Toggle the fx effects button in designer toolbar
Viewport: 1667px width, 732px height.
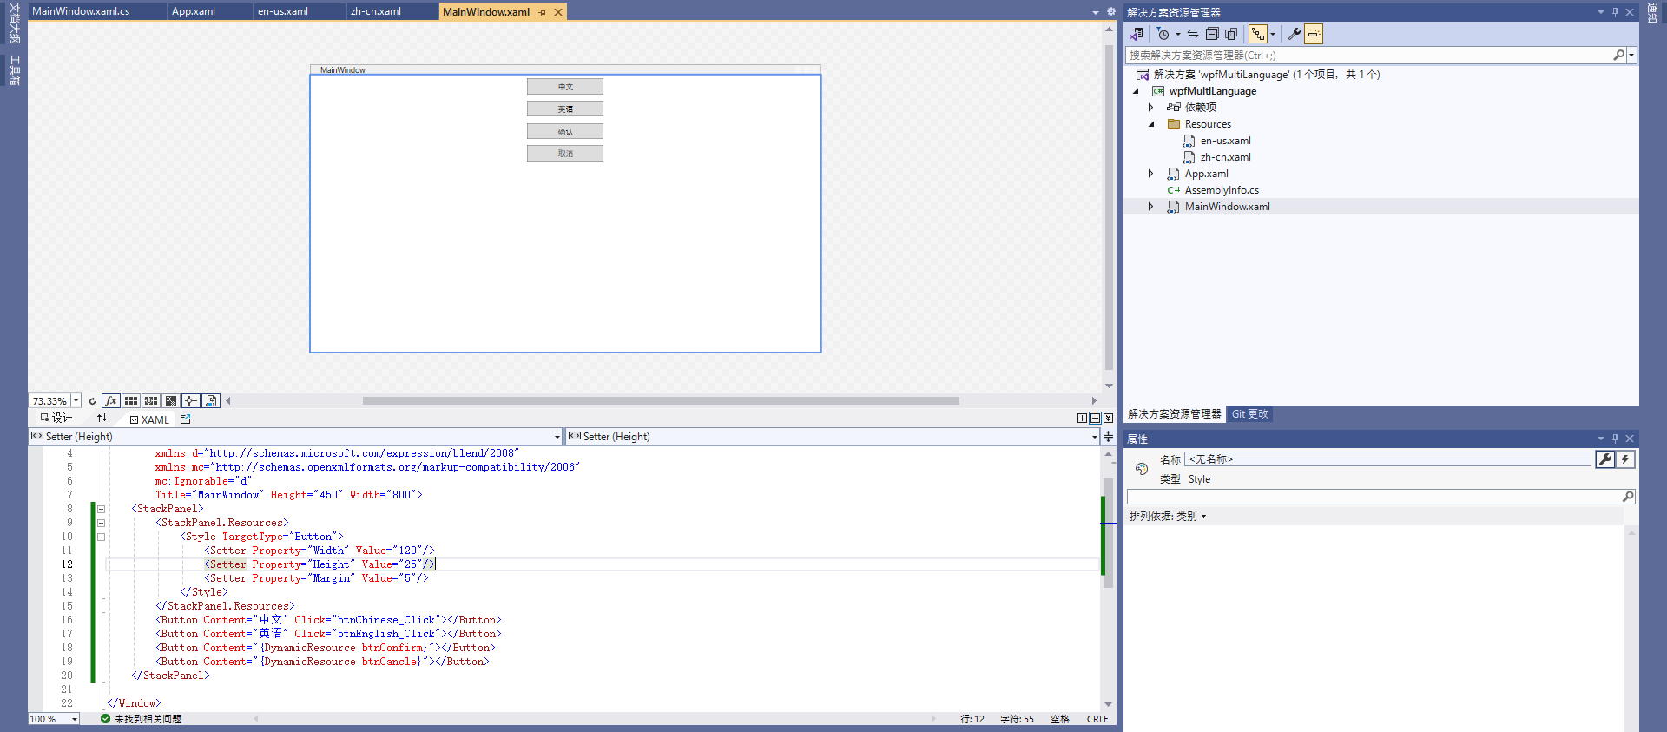[x=110, y=401]
